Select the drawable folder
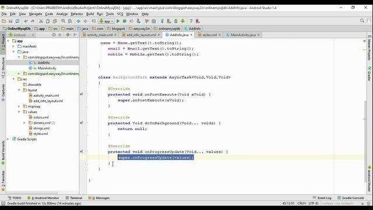This screenshot has height=210, width=373. [x=34, y=85]
